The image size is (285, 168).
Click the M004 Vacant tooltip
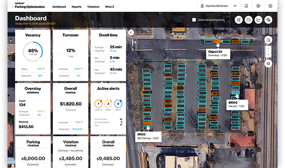click(x=237, y=105)
